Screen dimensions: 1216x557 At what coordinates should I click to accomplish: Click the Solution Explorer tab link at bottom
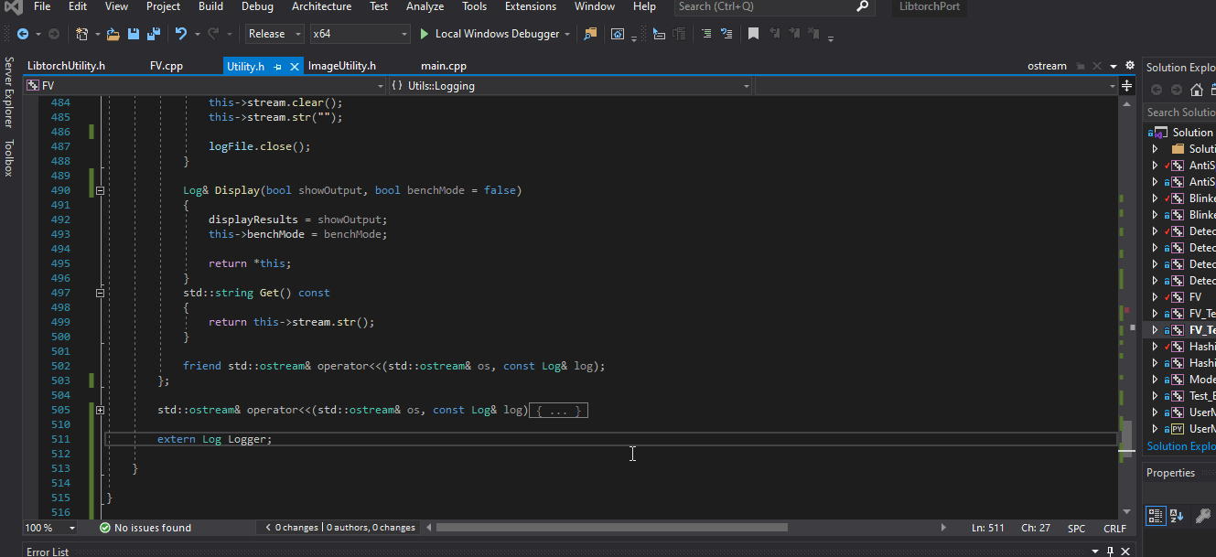tap(1180, 446)
